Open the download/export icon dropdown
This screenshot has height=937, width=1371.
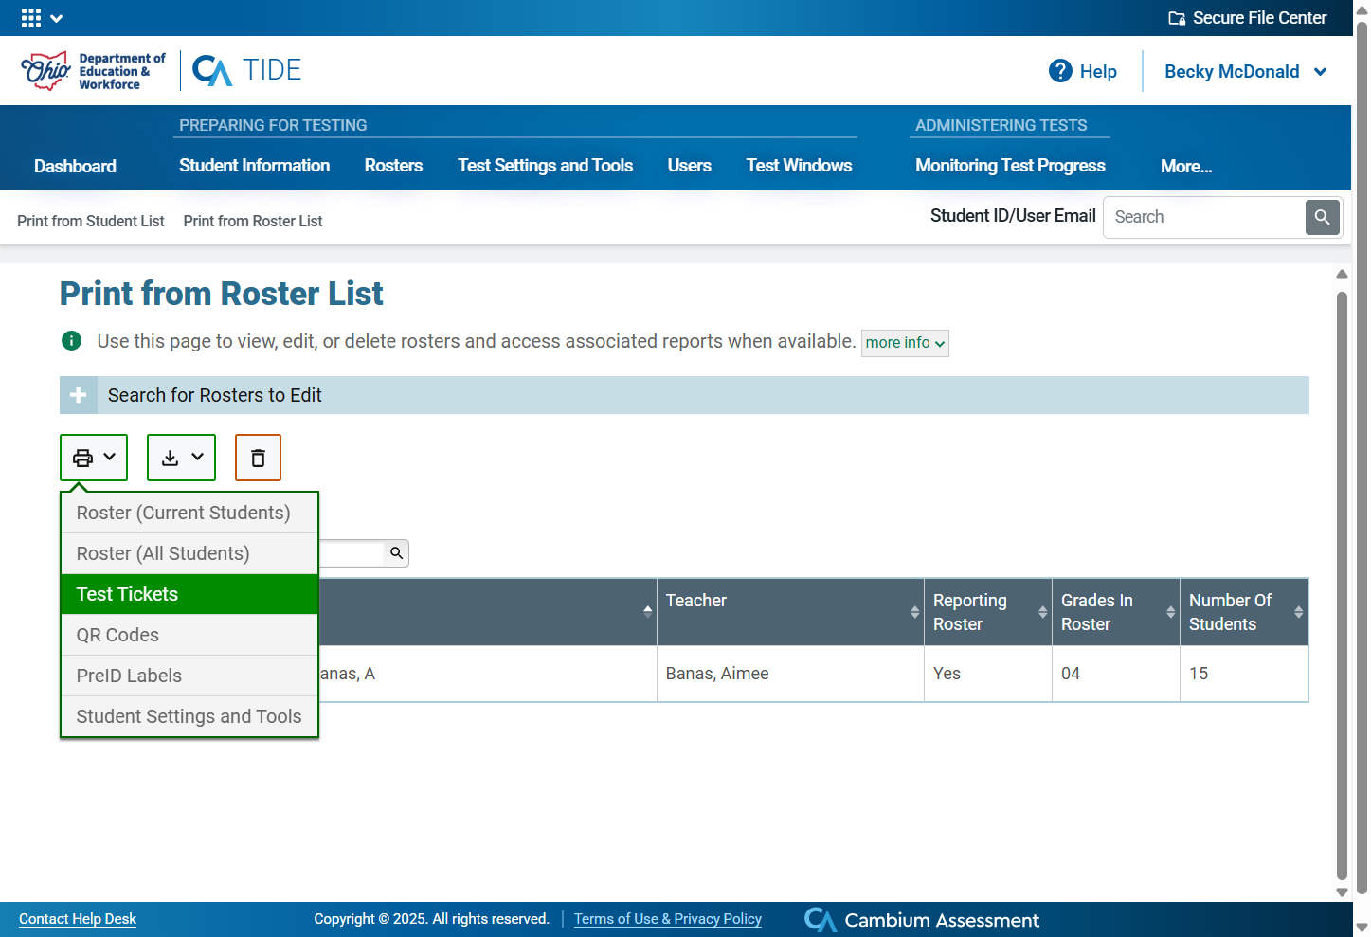point(181,458)
